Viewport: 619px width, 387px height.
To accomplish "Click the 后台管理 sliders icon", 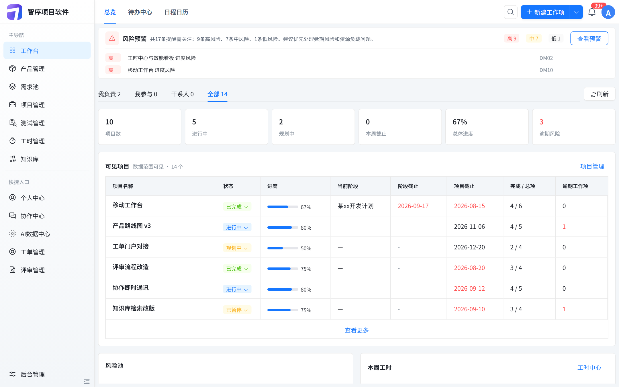I will [x=12, y=374].
